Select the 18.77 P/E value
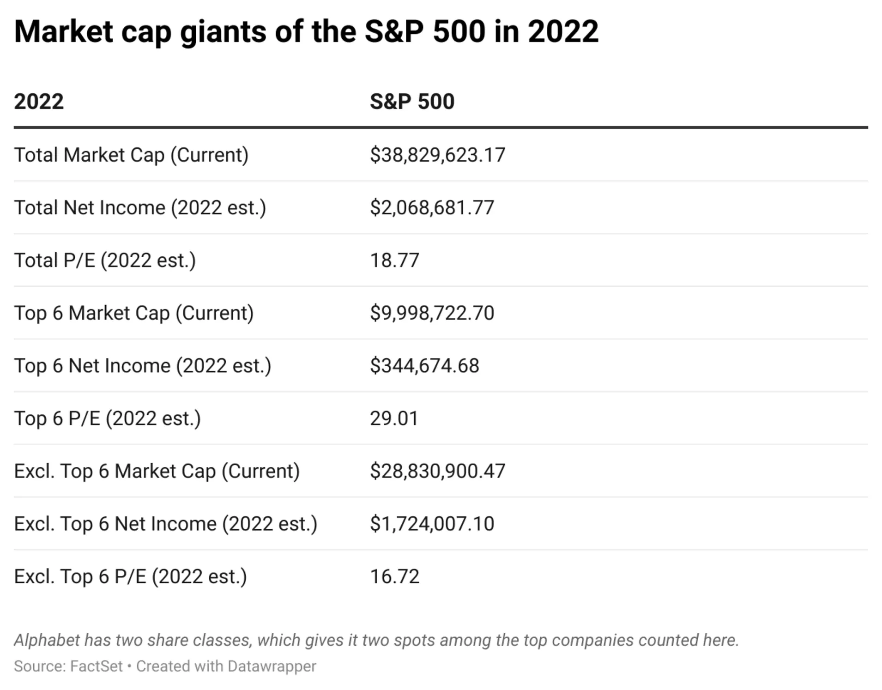 [394, 260]
